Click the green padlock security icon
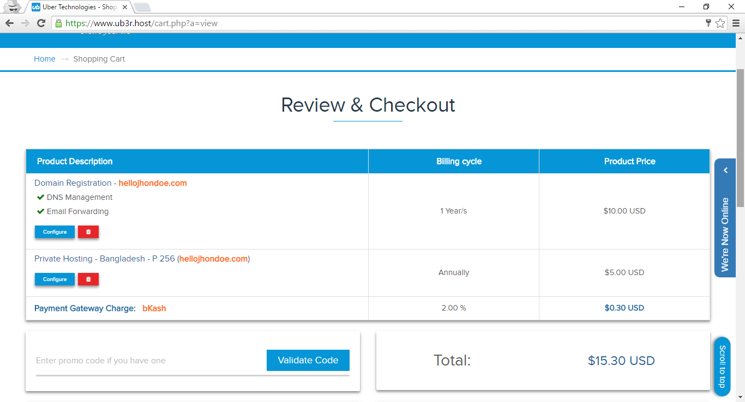The image size is (745, 402). click(x=58, y=23)
